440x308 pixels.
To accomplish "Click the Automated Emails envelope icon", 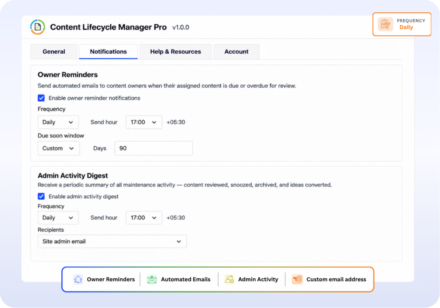I will pyautogui.click(x=152, y=279).
